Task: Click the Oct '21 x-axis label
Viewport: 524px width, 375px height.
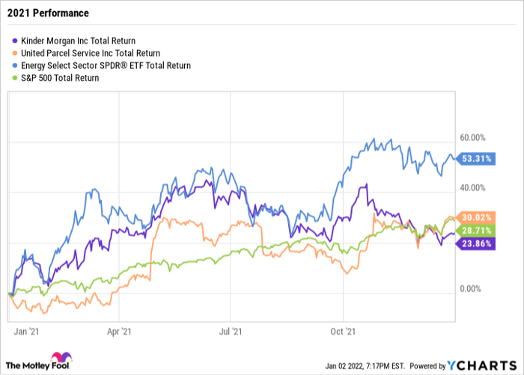Action: (344, 329)
